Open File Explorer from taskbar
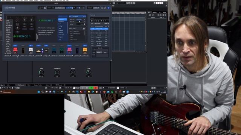This screenshot has height=135, width=241. [x=89, y=92]
